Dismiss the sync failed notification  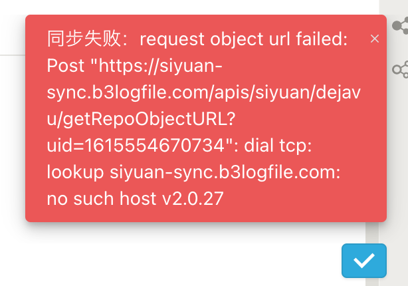point(375,39)
